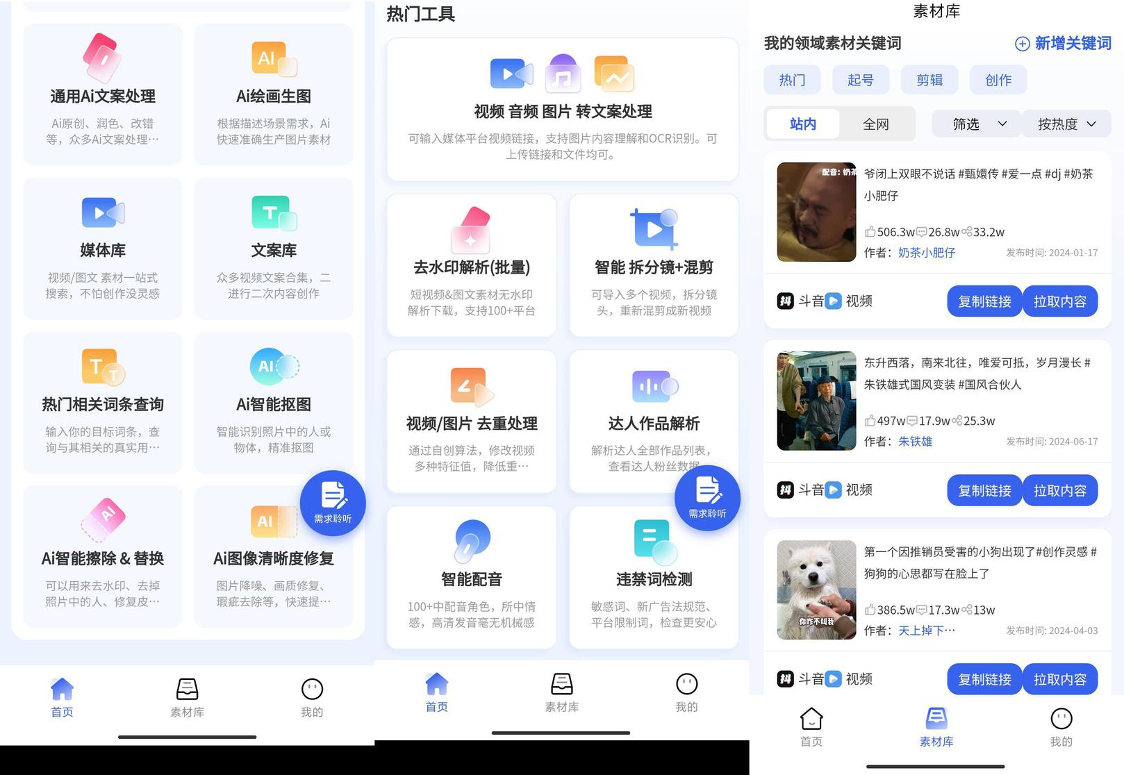1124x775 pixels.
Task: Open the 智能 拆分镜+混剪 icon
Action: coord(654,230)
